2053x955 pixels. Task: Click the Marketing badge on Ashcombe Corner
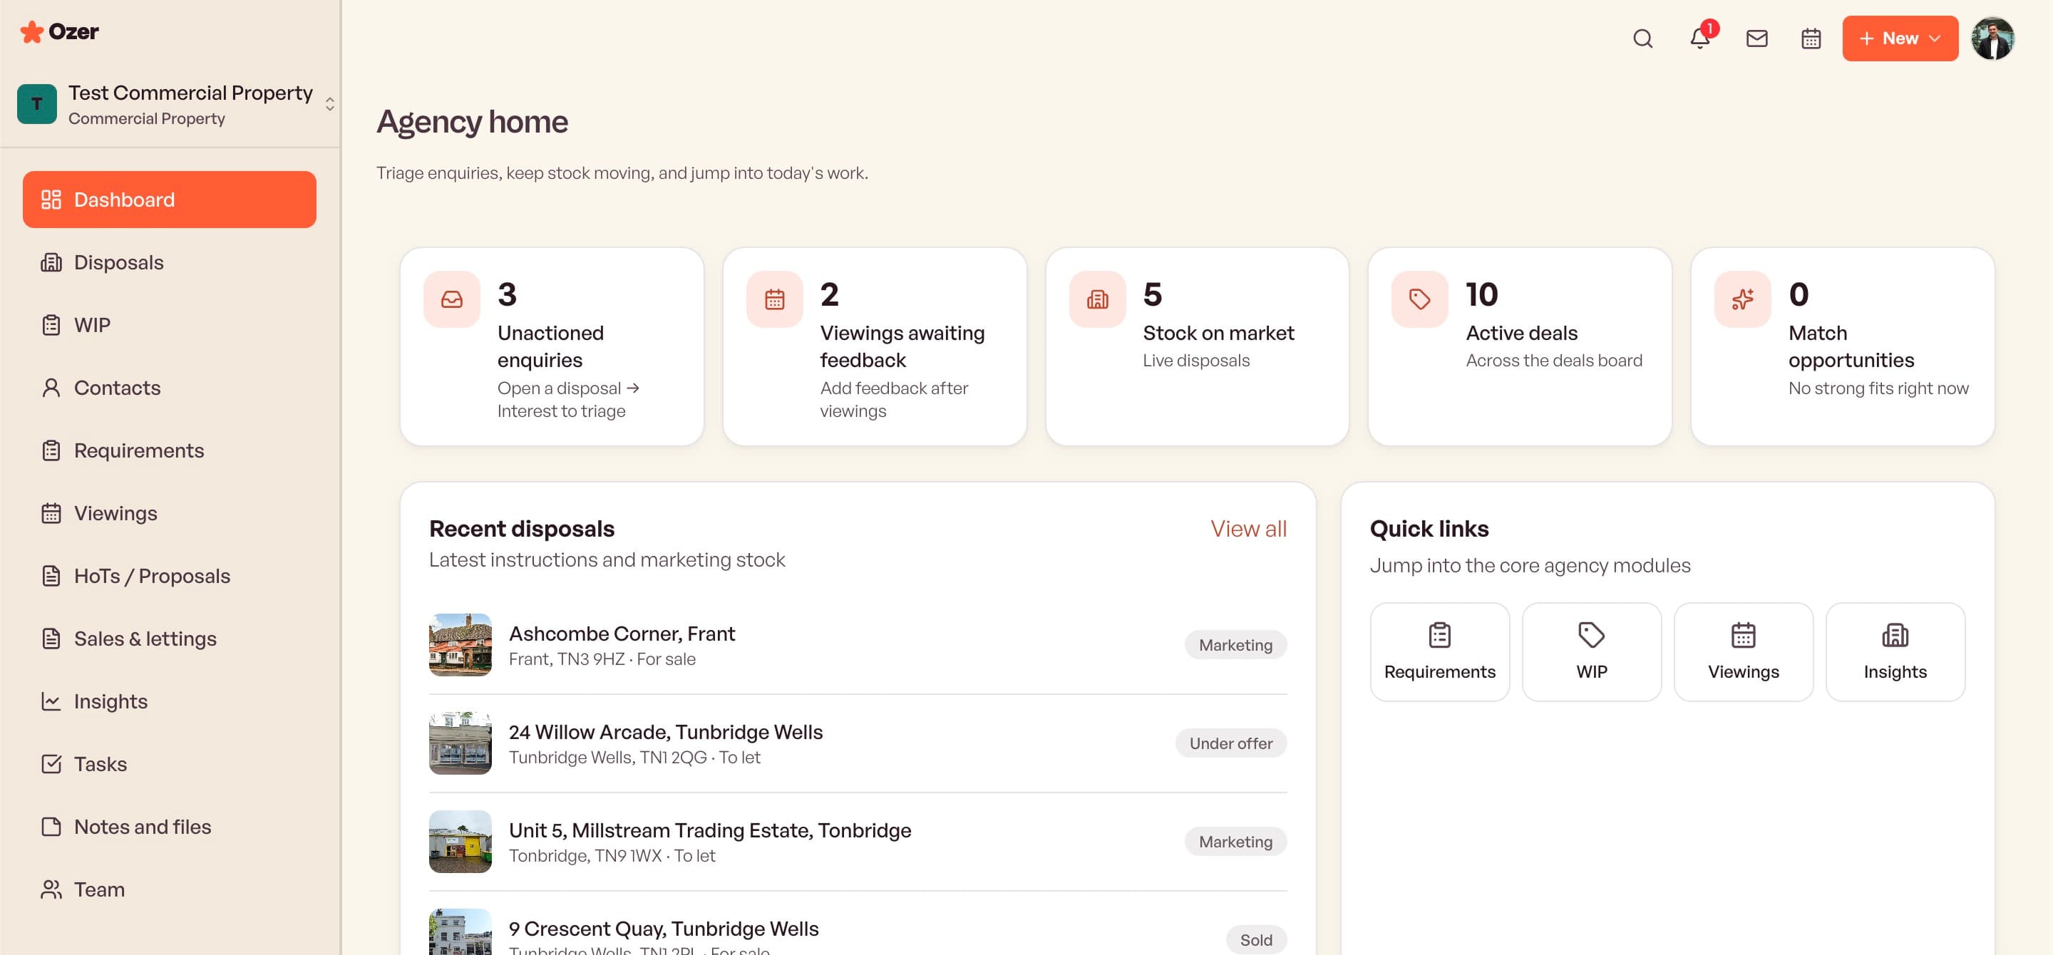pos(1235,645)
